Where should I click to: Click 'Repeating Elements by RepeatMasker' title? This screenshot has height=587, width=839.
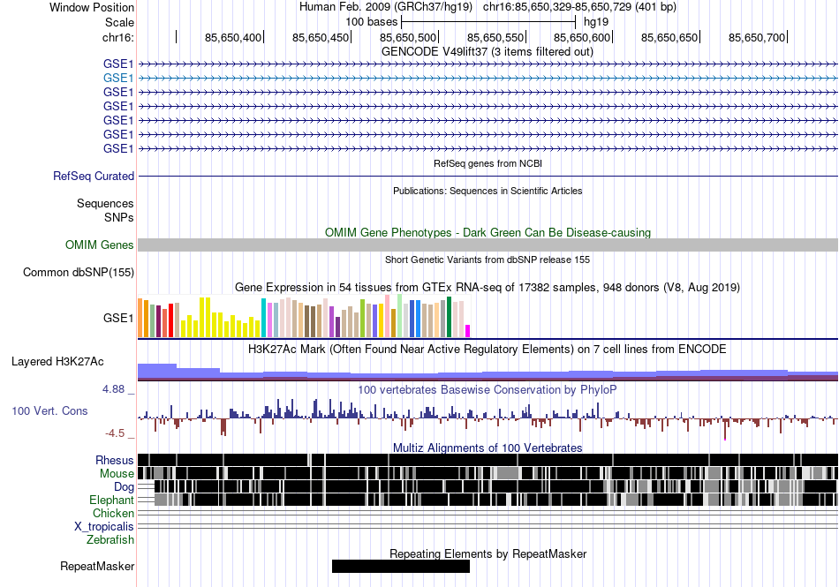[x=488, y=553]
